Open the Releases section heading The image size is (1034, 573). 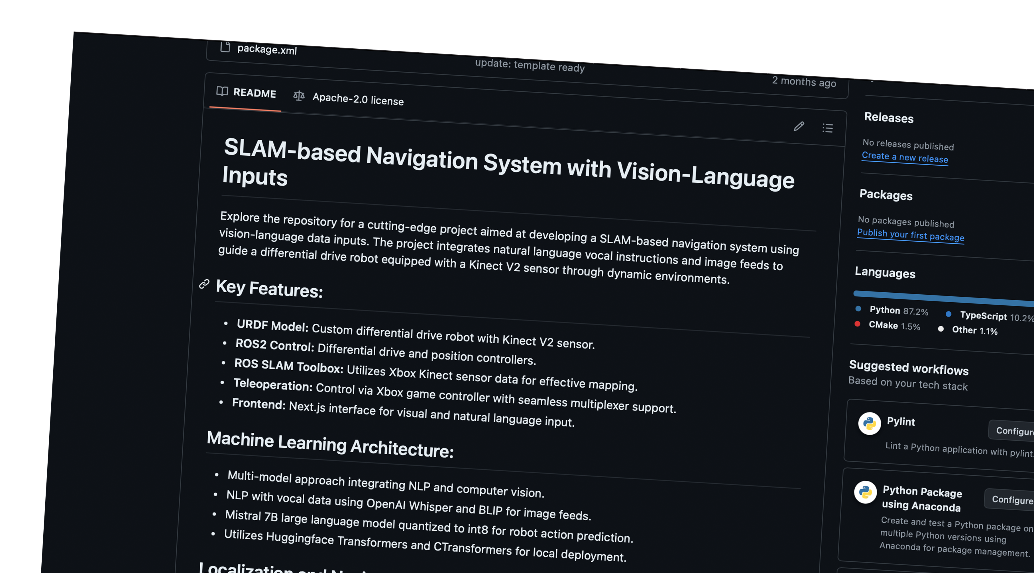(889, 118)
